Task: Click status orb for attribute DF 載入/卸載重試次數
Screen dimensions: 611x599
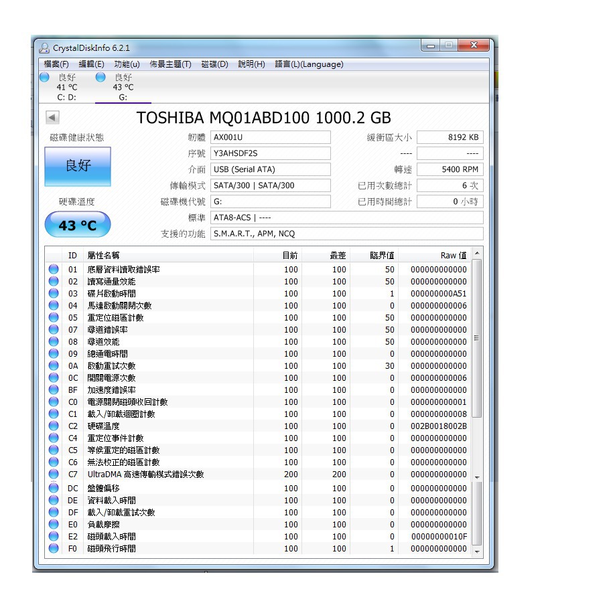Action: pyautogui.click(x=54, y=512)
